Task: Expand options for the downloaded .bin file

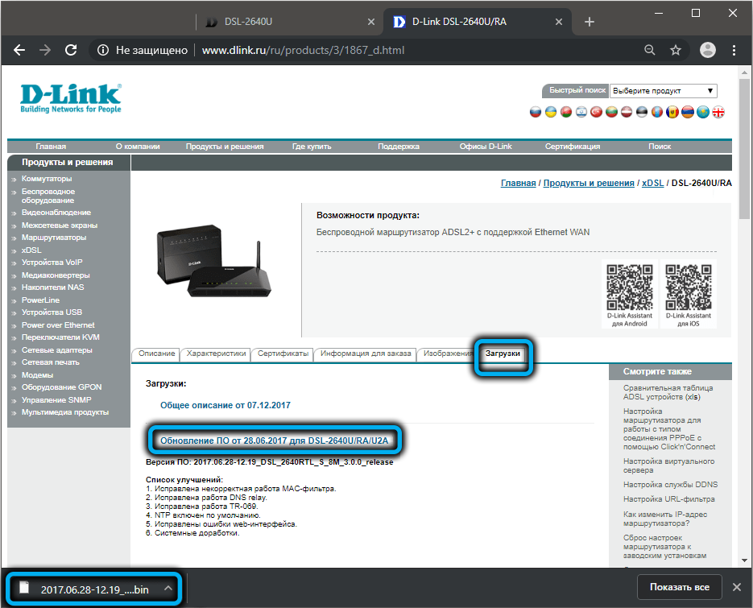Action: [x=168, y=588]
